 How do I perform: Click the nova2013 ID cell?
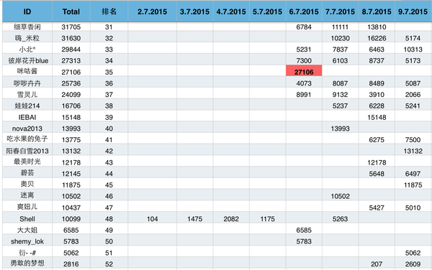point(27,129)
